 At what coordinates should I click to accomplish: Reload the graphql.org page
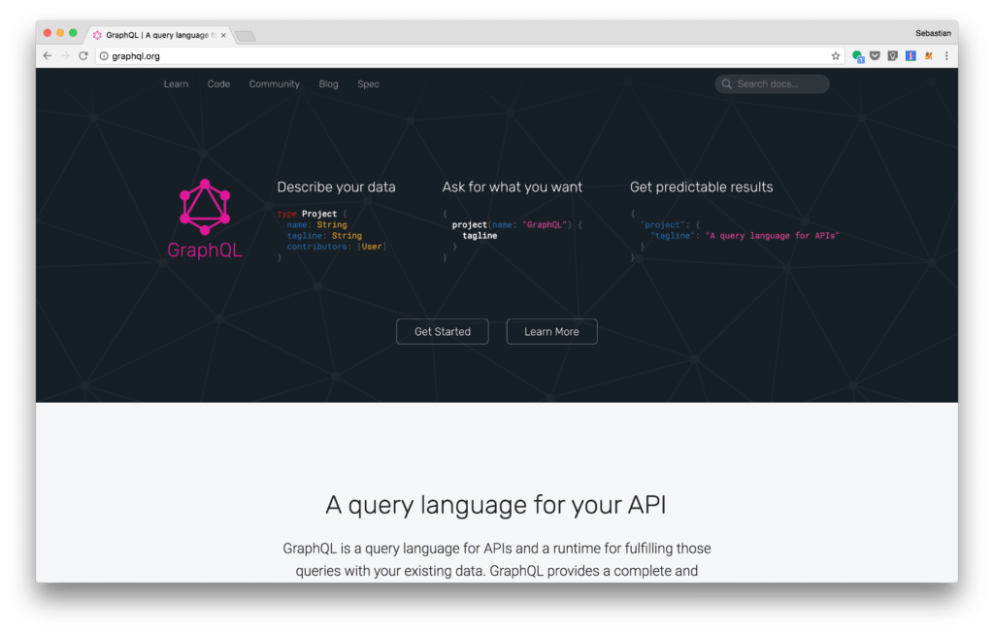click(x=83, y=55)
